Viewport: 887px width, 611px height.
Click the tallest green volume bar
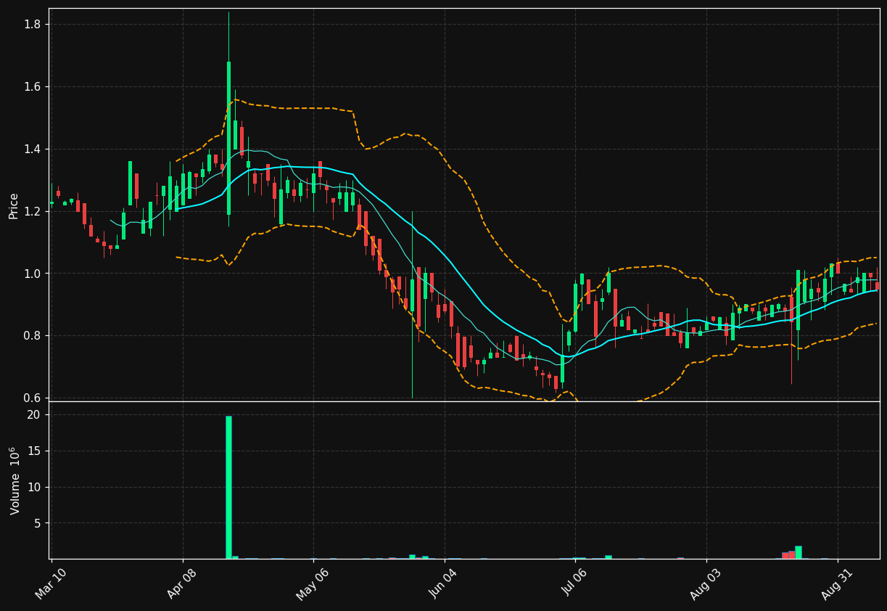(228, 487)
